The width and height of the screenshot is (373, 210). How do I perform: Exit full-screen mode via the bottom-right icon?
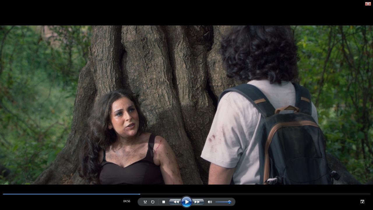[x=362, y=202]
